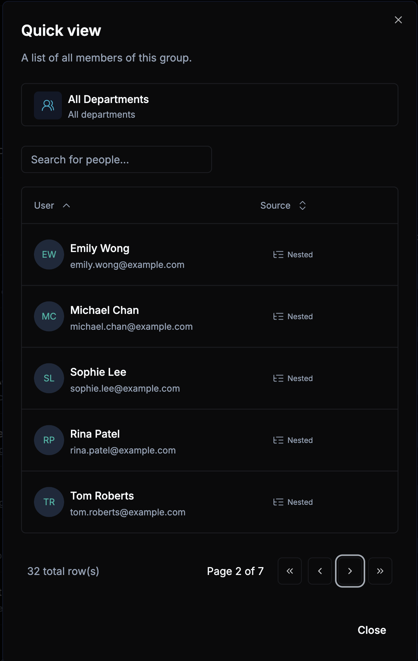Image resolution: width=418 pixels, height=661 pixels.
Task: Advance to the next page
Action: [x=350, y=571]
